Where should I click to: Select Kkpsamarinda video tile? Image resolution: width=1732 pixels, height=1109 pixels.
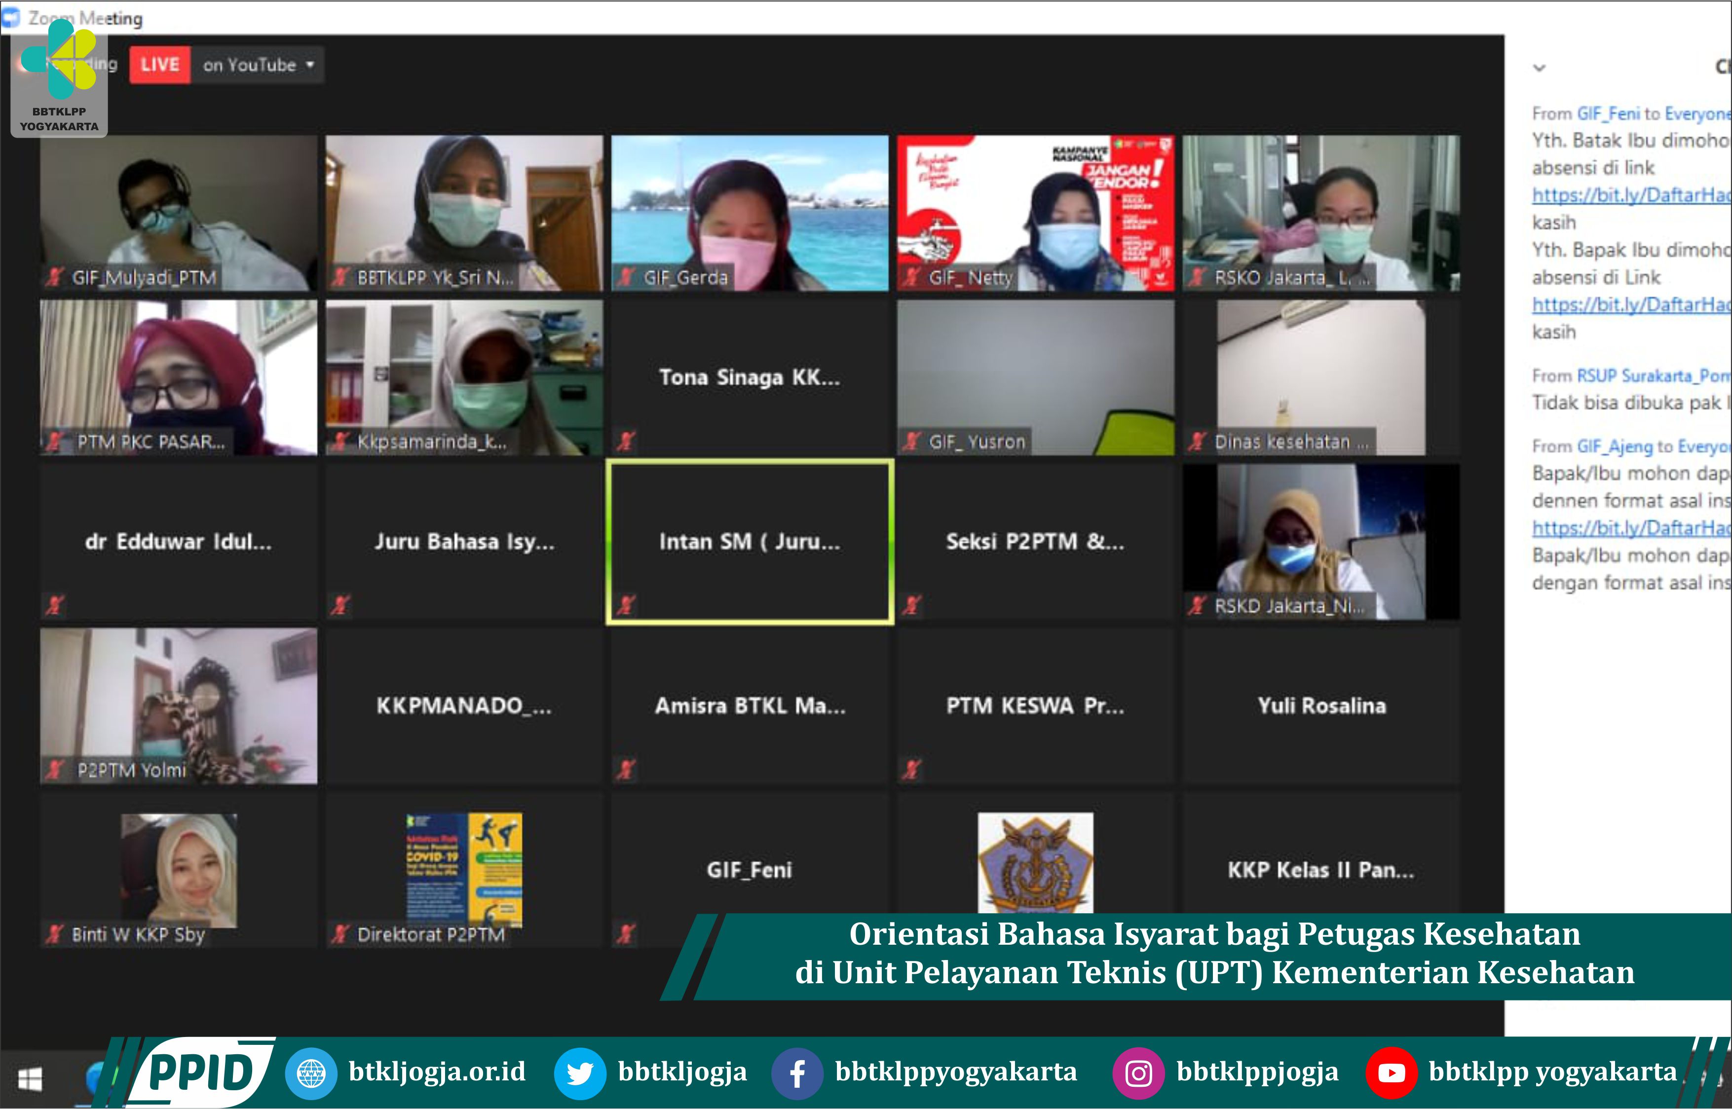click(464, 377)
